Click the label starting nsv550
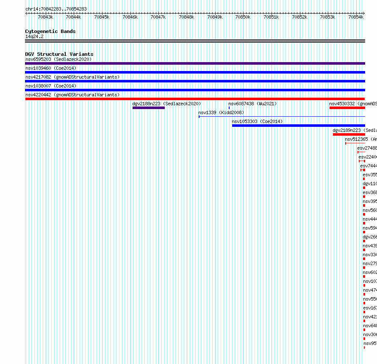The width and height of the screenshot is (377, 364). click(x=370, y=299)
